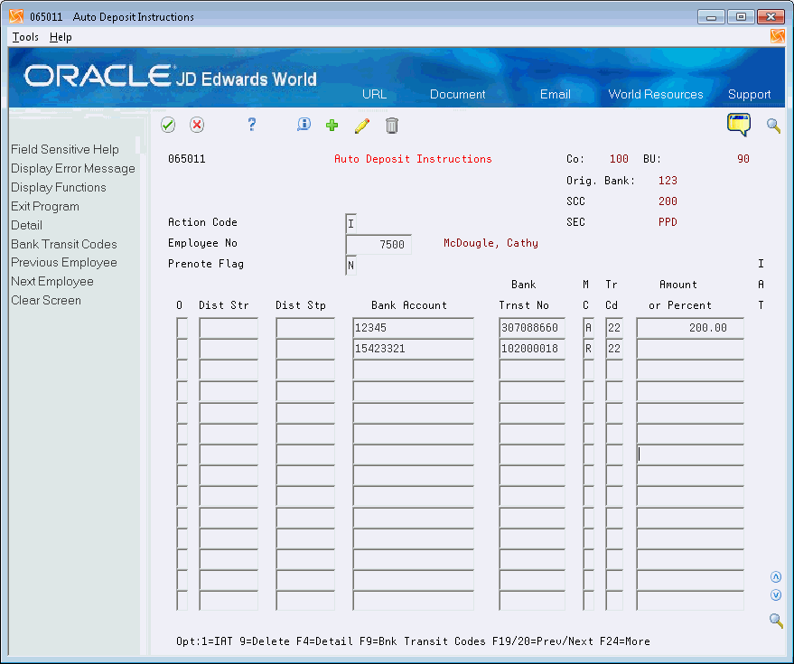Select Detail in side menu

click(26, 225)
